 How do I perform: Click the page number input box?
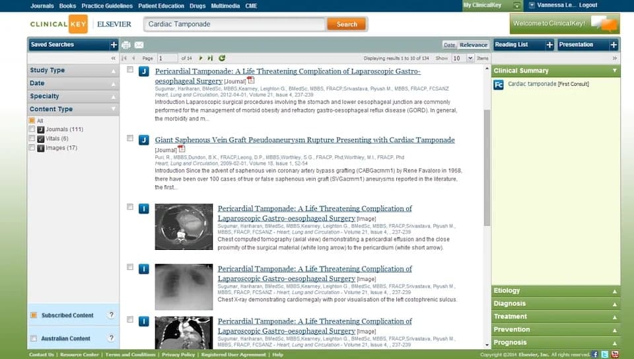pos(167,58)
